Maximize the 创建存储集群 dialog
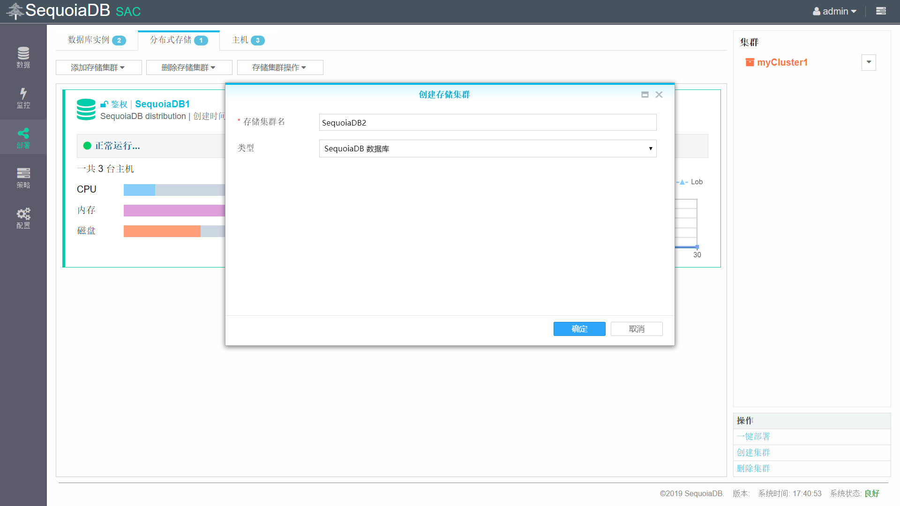Viewport: 900px width, 506px height. click(x=645, y=95)
